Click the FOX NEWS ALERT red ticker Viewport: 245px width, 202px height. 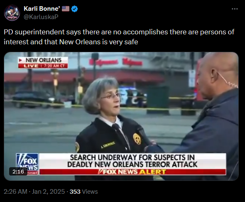(x=132, y=172)
